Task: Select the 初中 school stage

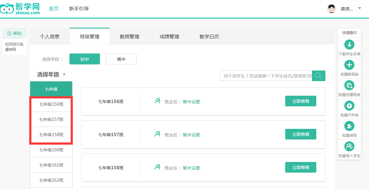Action: [85, 59]
